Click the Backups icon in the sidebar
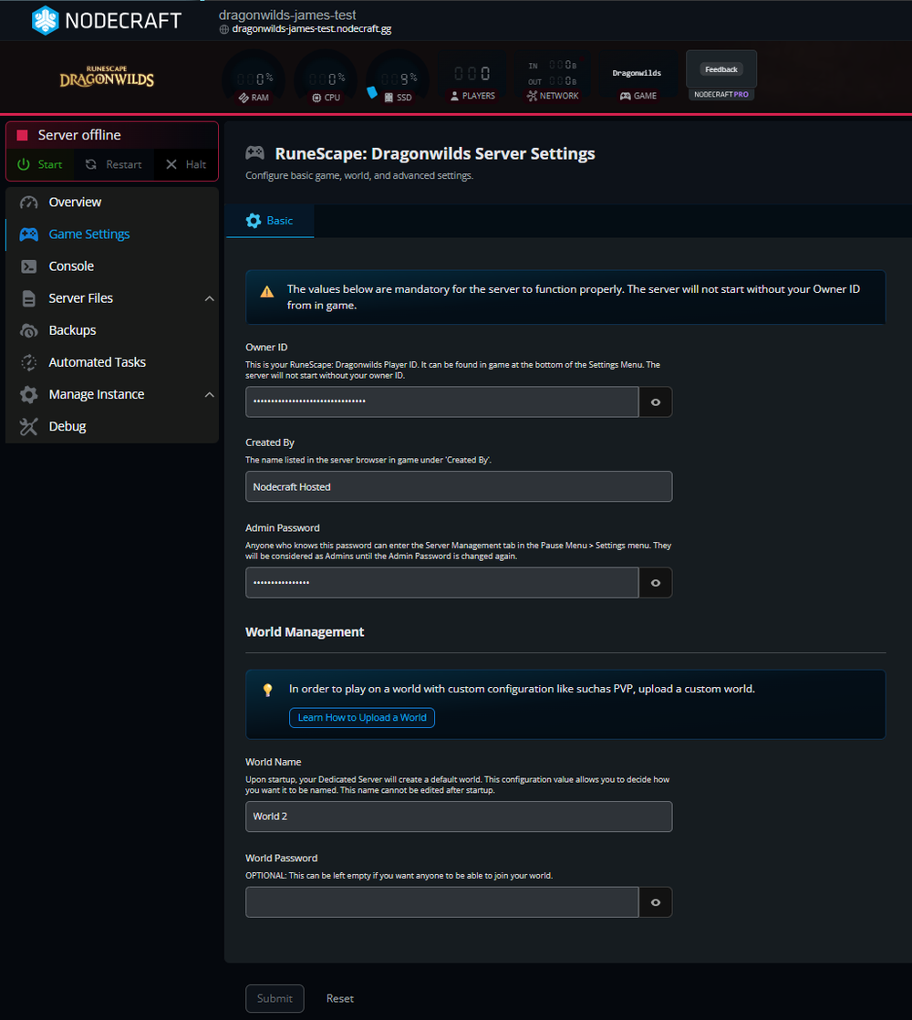Screen dimensions: 912x1020 click(x=28, y=329)
